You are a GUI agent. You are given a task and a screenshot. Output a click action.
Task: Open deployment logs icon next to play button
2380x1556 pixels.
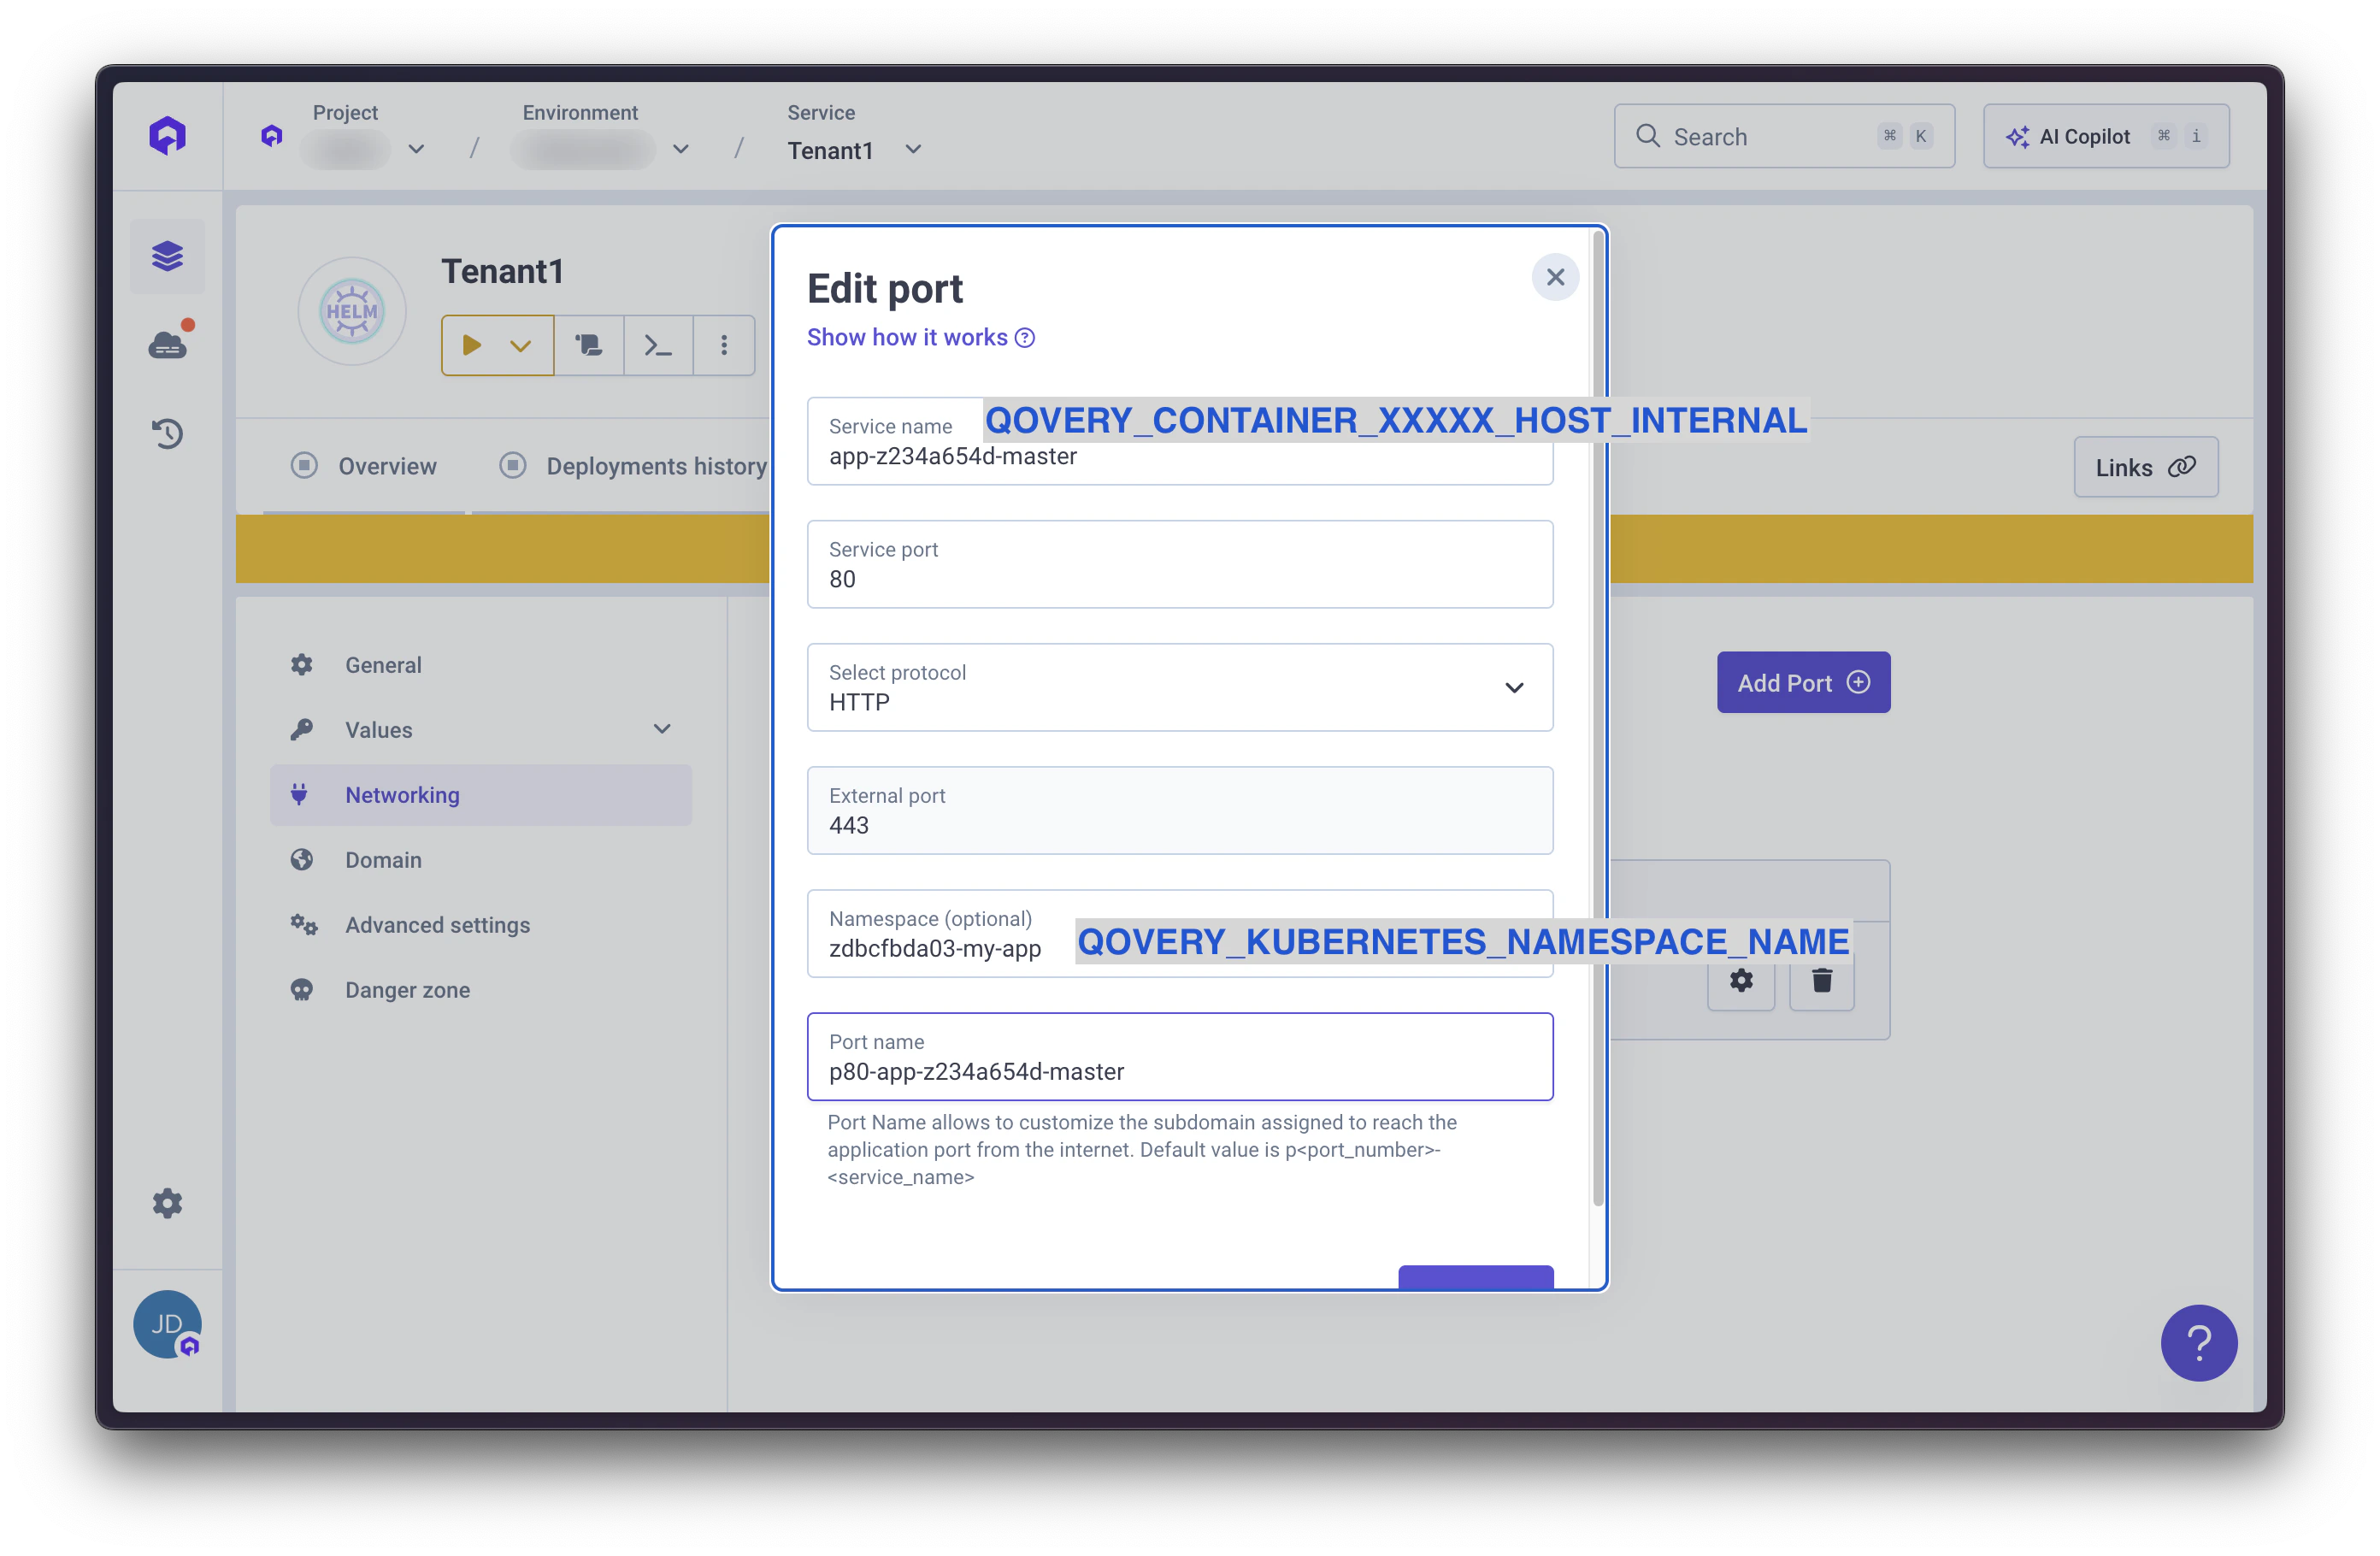pos(589,345)
